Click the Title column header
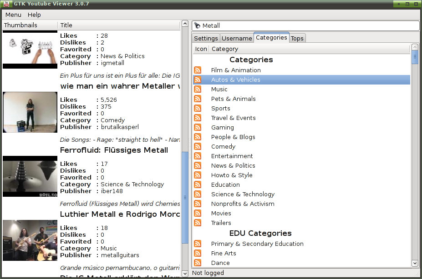422x279 pixels. [x=119, y=25]
